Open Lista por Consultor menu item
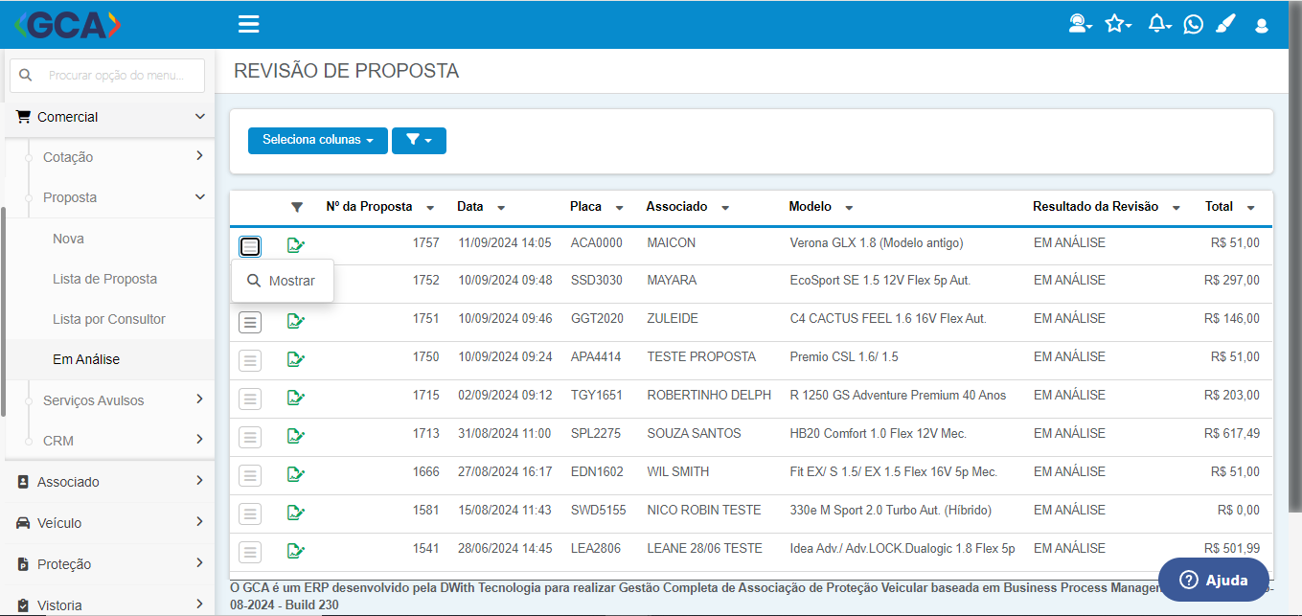Image resolution: width=1302 pixels, height=616 pixels. click(109, 319)
